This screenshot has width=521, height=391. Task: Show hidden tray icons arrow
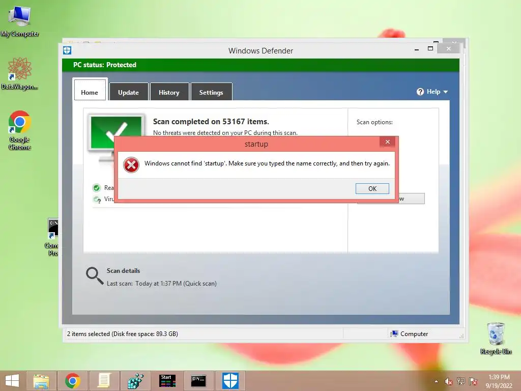tap(436, 381)
